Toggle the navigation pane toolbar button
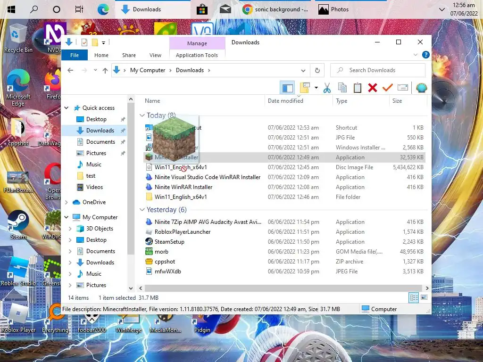This screenshot has width=483, height=362. (287, 88)
